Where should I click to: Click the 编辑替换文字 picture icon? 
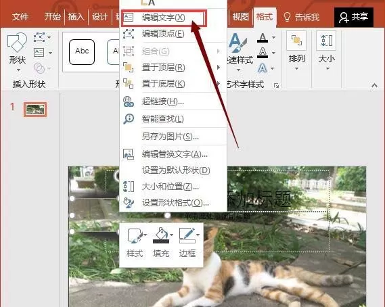tap(129, 154)
